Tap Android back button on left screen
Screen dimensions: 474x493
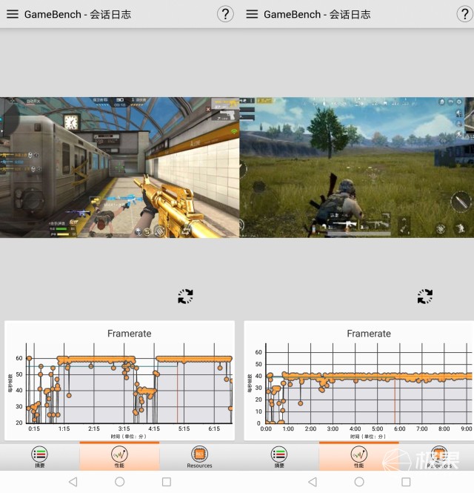(x=73, y=482)
